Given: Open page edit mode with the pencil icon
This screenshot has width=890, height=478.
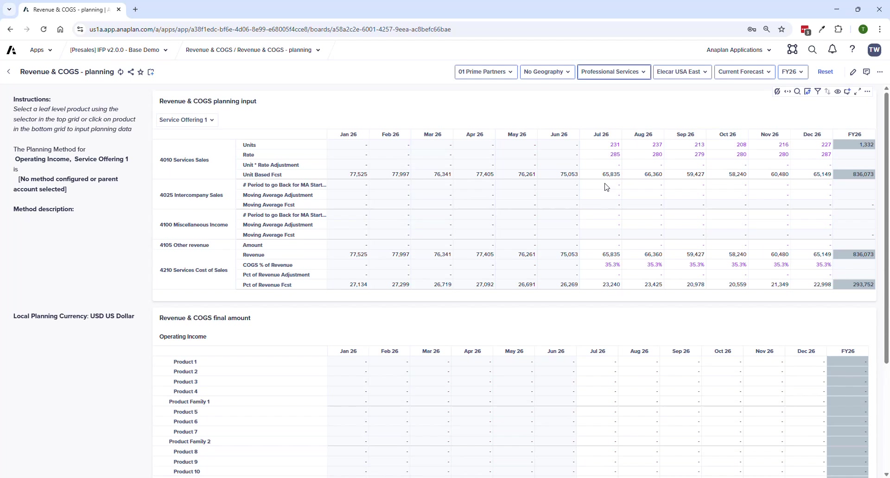Looking at the screenshot, I should [x=854, y=72].
